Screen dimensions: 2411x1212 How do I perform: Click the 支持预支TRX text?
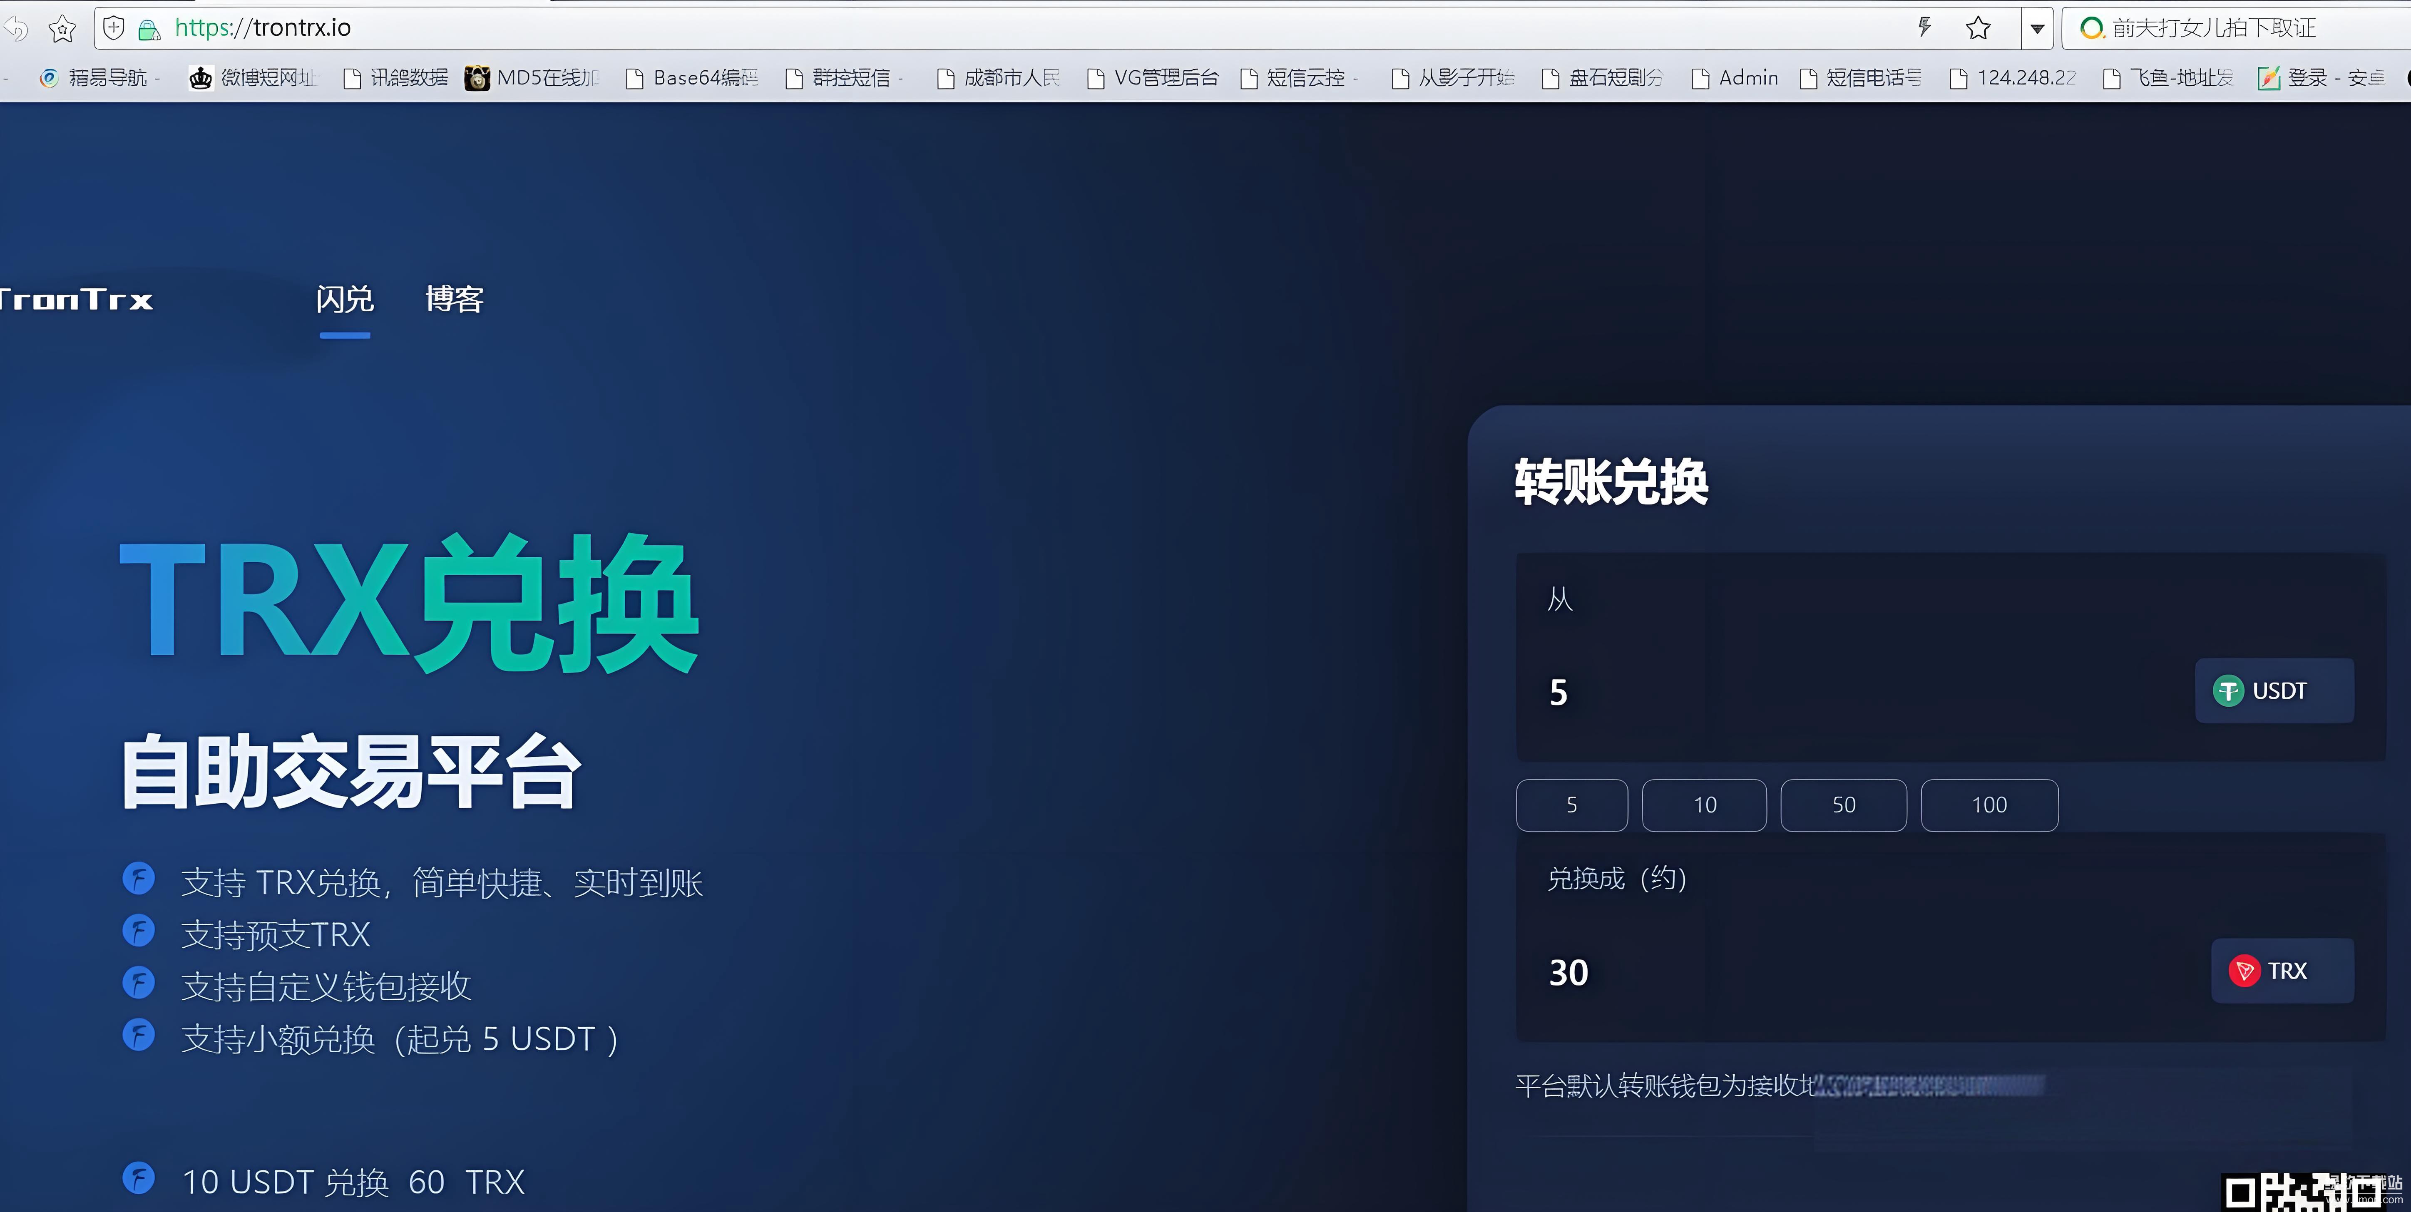pyautogui.click(x=275, y=934)
